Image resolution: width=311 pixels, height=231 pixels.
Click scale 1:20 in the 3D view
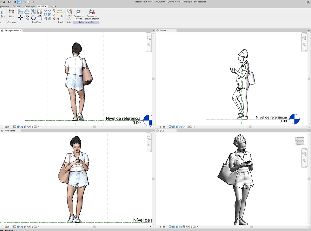click(x=162, y=227)
